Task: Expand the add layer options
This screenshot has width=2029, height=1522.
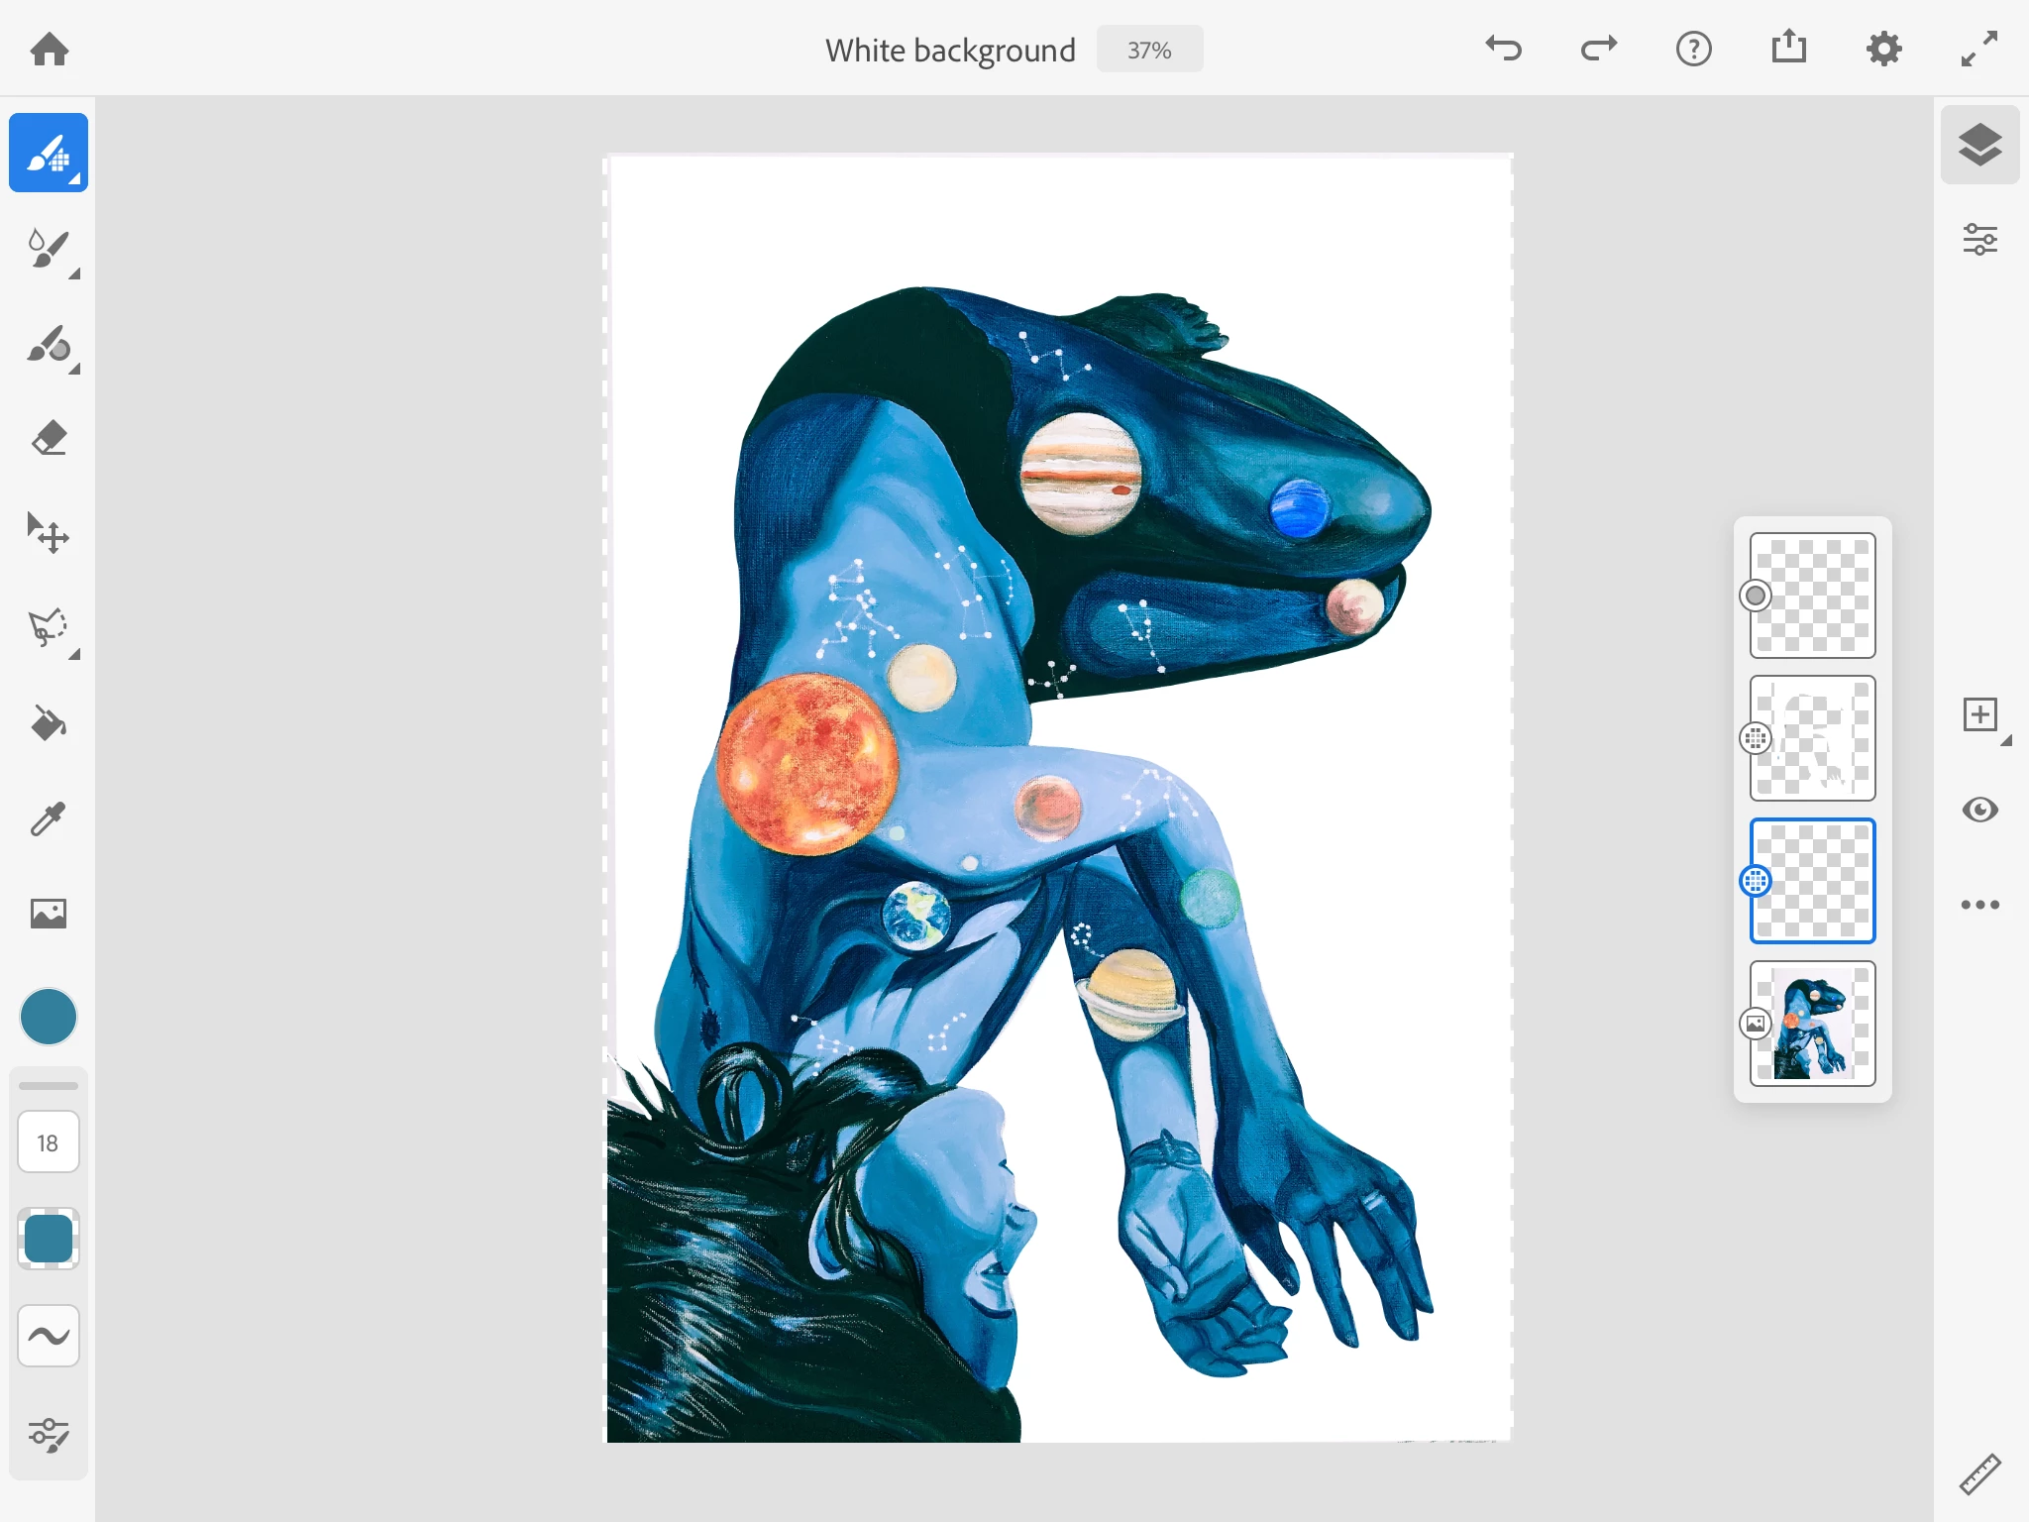Action: pos(2005,741)
